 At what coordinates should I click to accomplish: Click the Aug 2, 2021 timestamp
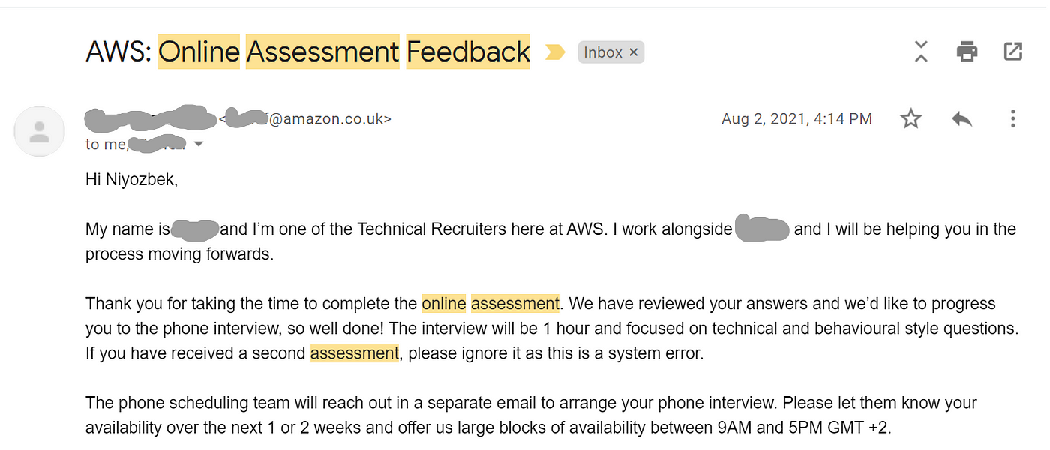796,118
